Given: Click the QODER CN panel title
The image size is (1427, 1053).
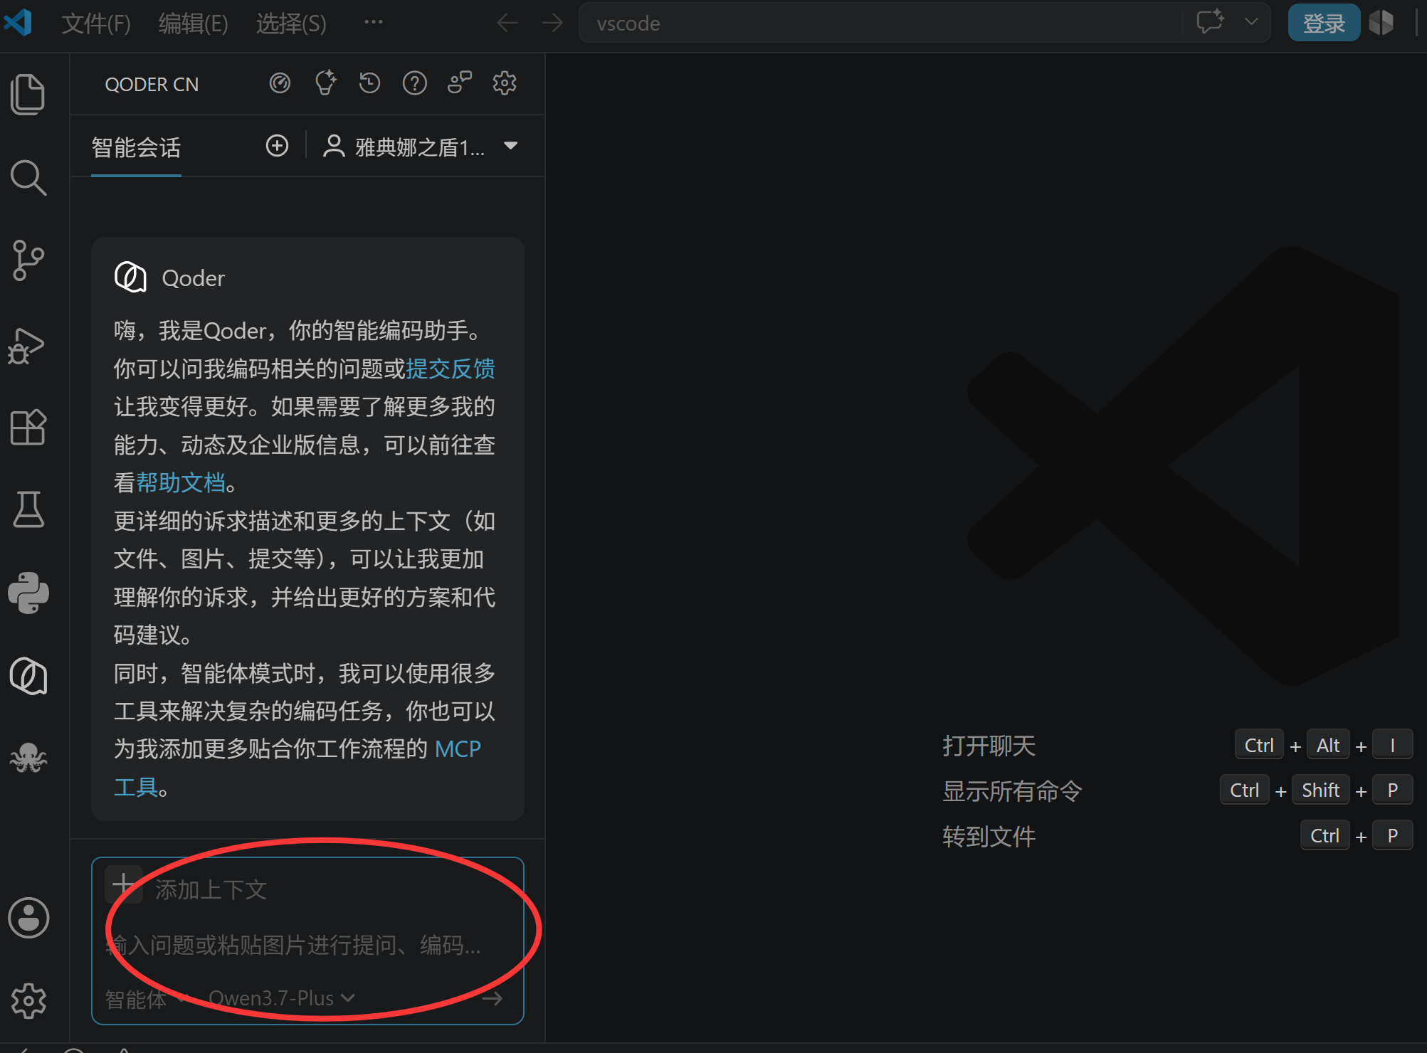Looking at the screenshot, I should (x=152, y=84).
